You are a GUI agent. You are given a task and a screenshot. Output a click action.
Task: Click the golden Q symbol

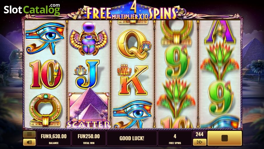[x=133, y=45]
